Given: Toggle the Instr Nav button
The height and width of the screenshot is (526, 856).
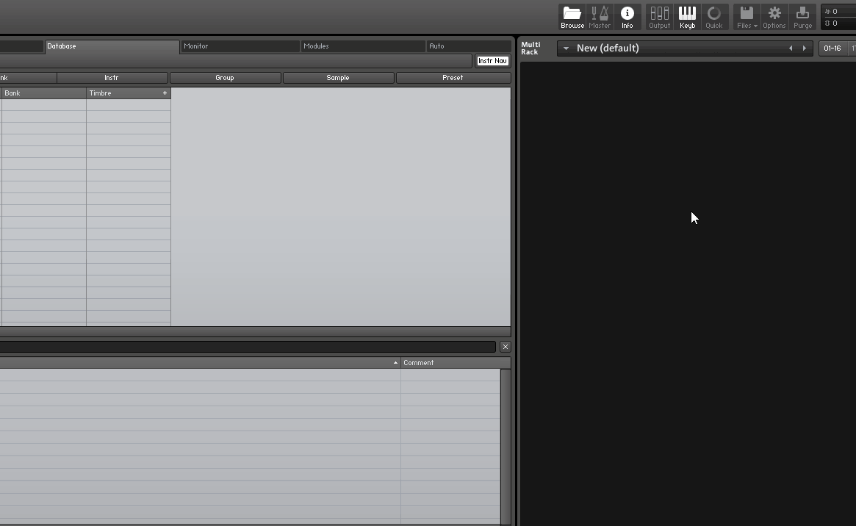Looking at the screenshot, I should [492, 61].
